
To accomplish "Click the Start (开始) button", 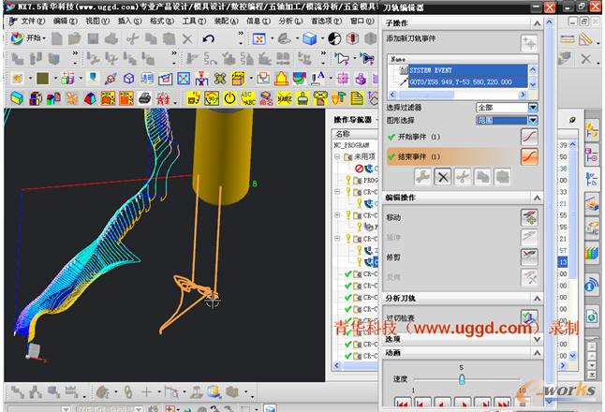I will 28,38.
